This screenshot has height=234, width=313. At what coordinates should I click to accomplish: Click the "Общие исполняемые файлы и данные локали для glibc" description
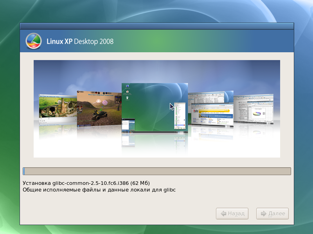pos(99,190)
